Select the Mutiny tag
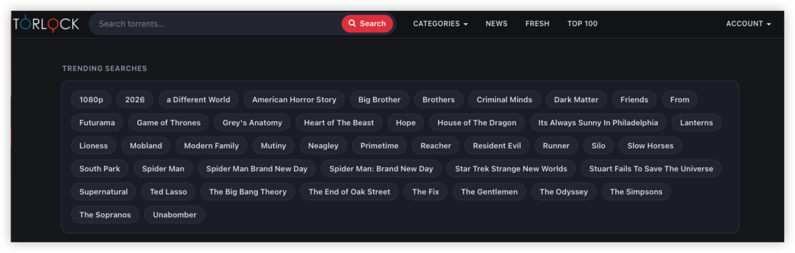Screen dimensions: 795x253 coord(274,145)
